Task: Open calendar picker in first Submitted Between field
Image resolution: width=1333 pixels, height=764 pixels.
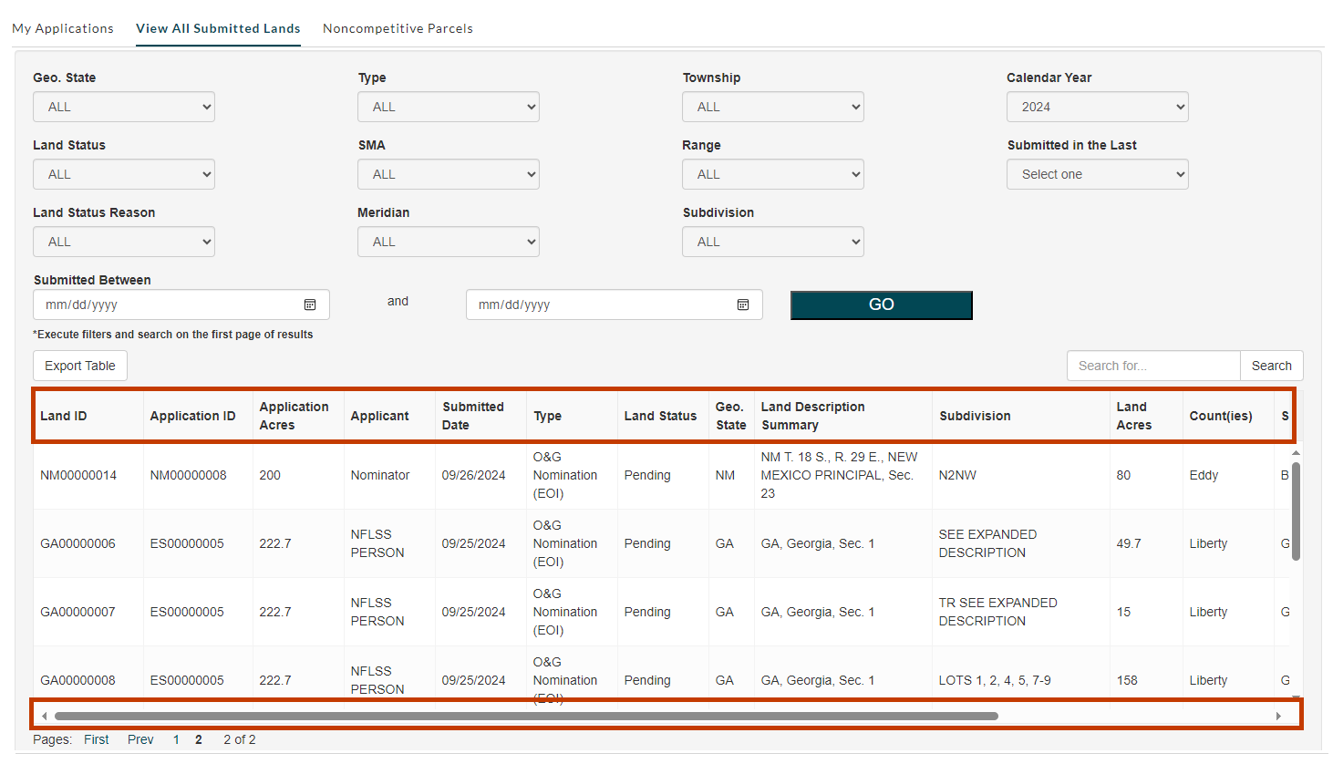Action: click(x=310, y=305)
